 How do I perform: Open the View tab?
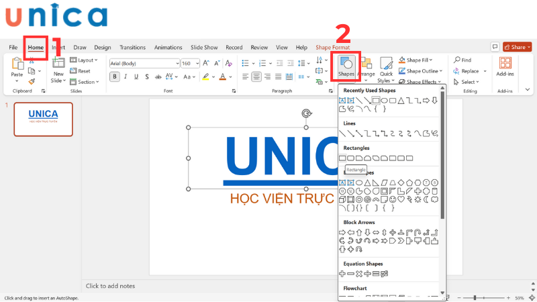coord(281,47)
